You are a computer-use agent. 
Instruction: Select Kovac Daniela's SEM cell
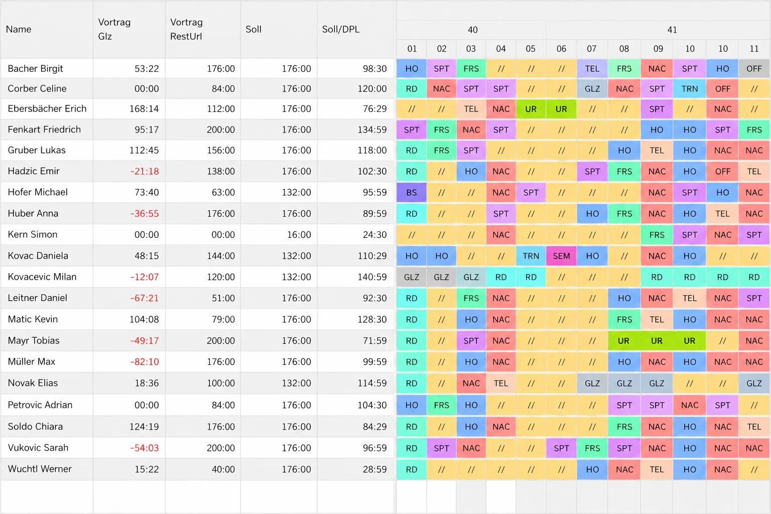561,256
